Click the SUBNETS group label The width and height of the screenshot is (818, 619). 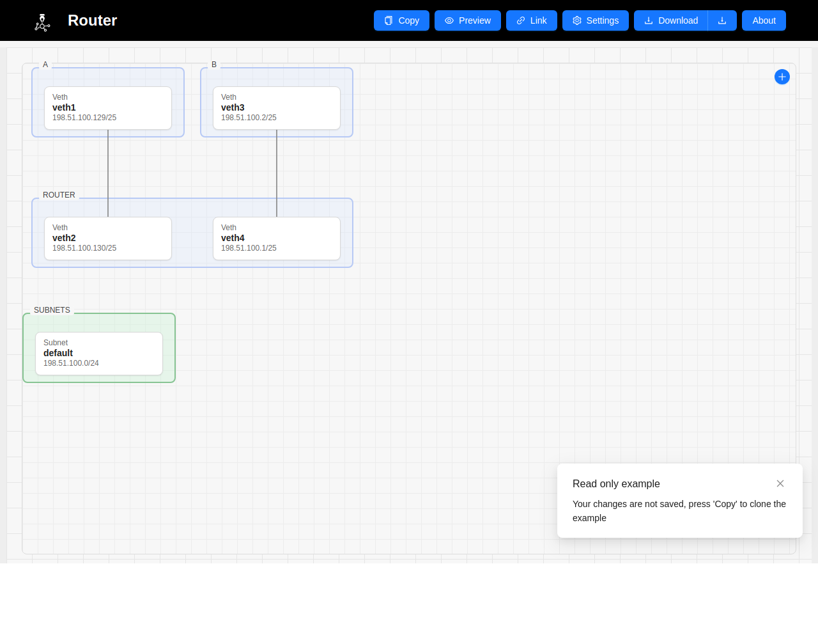(52, 310)
